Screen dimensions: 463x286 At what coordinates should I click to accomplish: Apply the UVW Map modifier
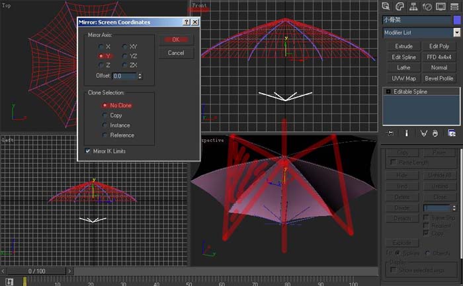403,79
